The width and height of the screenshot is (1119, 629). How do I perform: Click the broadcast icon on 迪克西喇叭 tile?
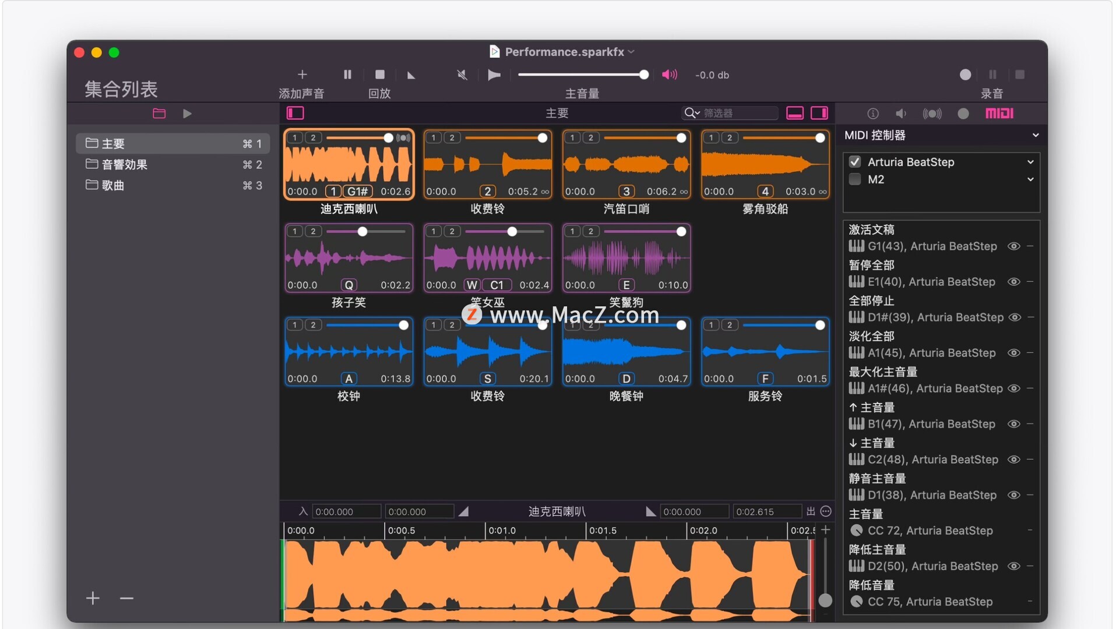[x=403, y=138]
